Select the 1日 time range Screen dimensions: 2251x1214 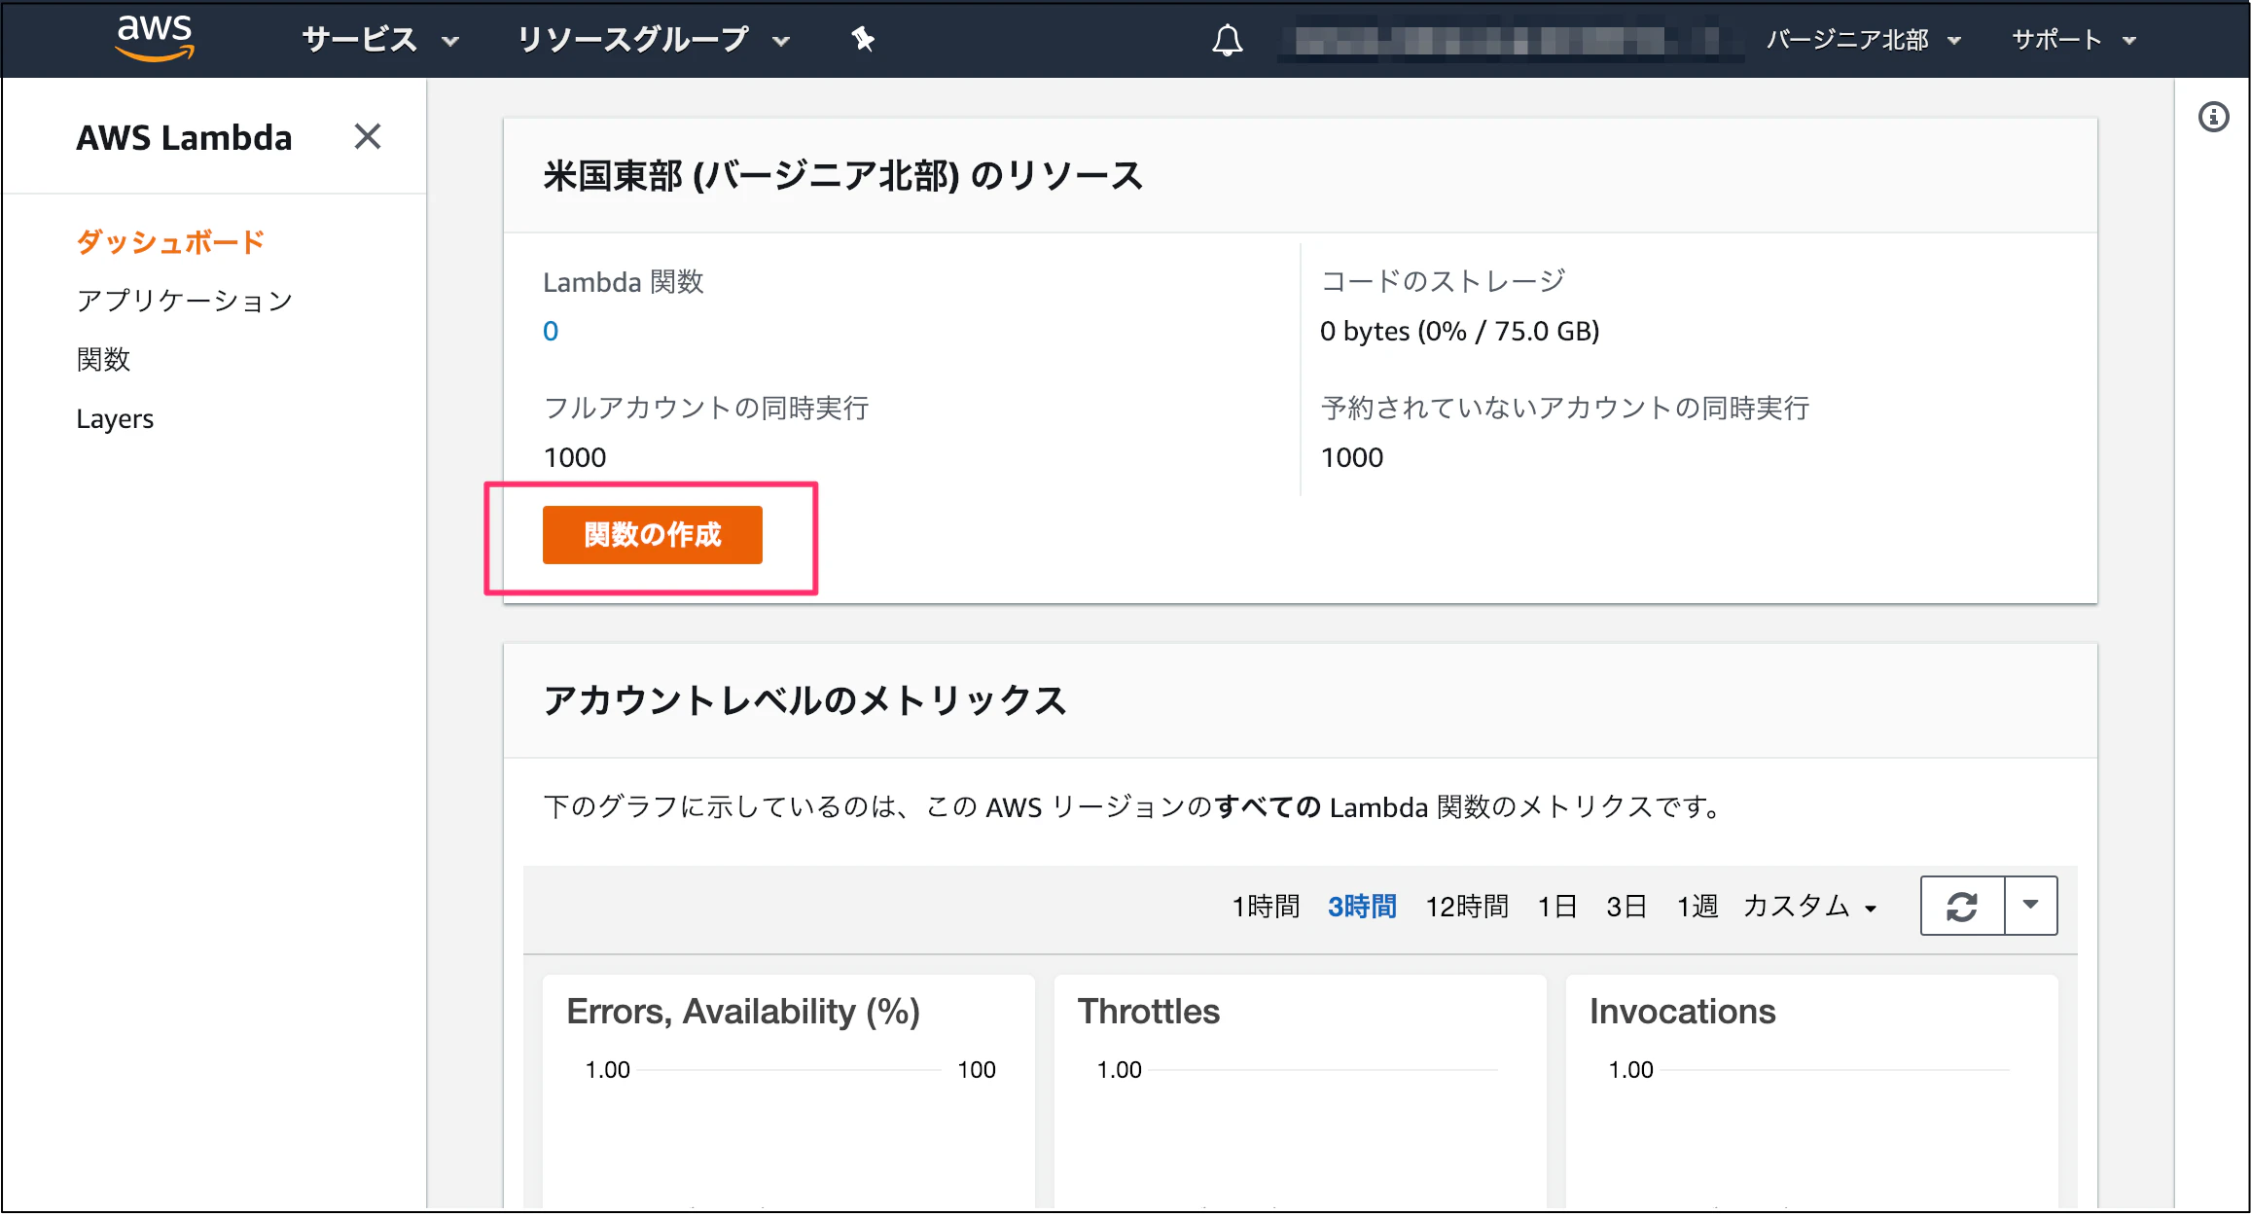(1557, 907)
